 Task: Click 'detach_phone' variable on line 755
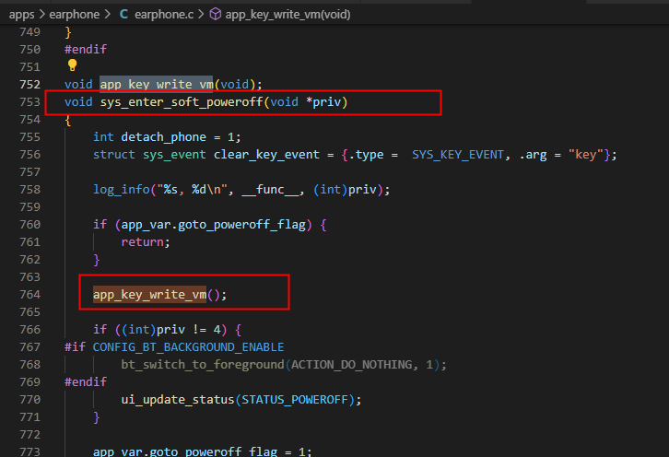(x=164, y=137)
